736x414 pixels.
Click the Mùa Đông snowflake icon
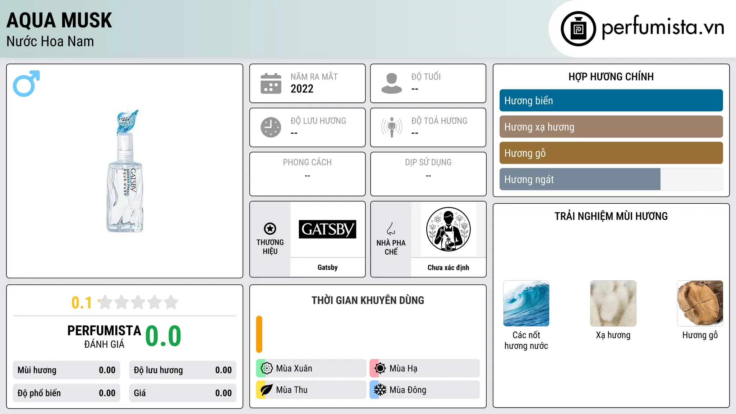[380, 390]
